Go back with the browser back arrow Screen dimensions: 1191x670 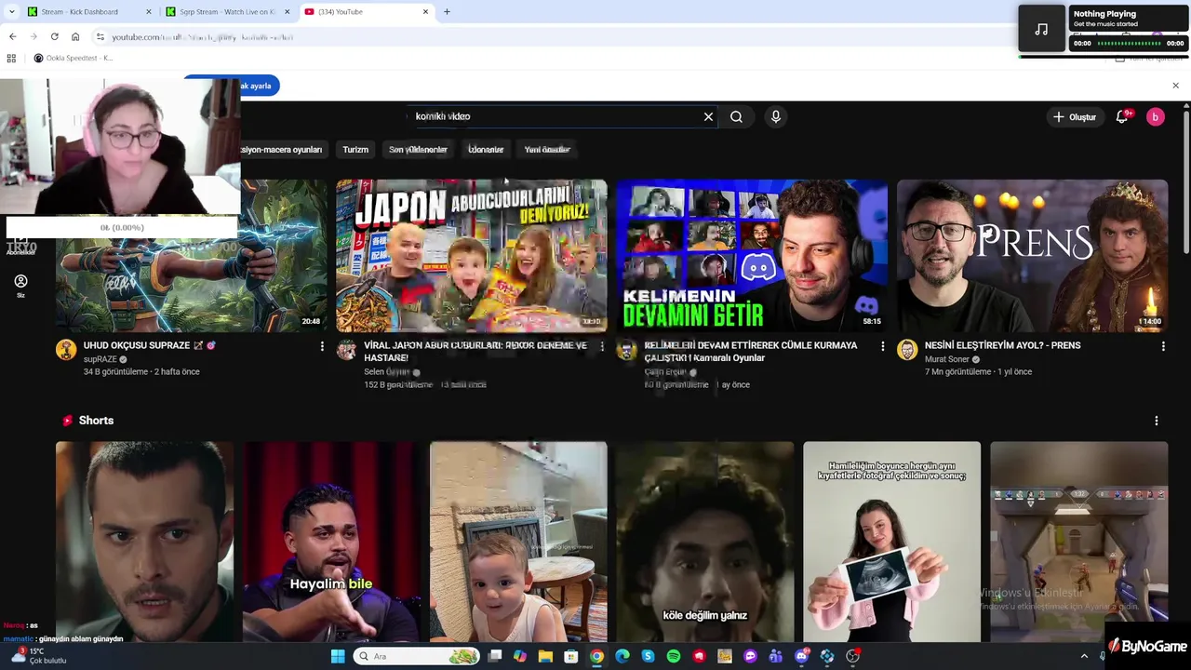coord(12,36)
